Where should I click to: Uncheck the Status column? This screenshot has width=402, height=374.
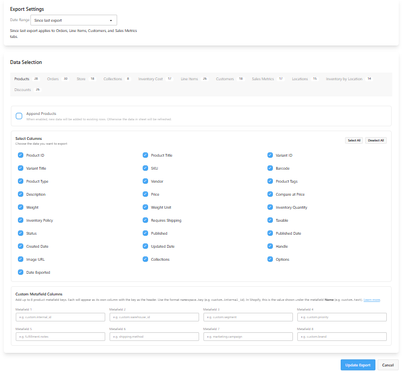coord(21,234)
